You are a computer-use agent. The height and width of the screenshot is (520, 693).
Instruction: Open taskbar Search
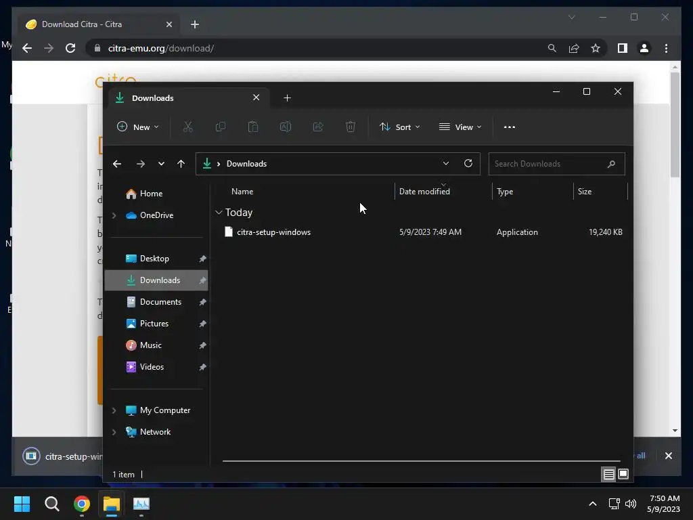(x=51, y=504)
